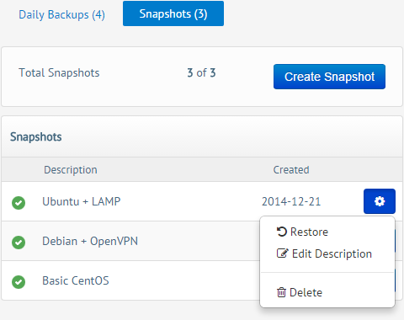Click the Description column header
The width and height of the screenshot is (404, 320).
(71, 170)
